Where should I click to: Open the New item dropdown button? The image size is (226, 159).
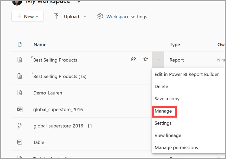pos(27,16)
